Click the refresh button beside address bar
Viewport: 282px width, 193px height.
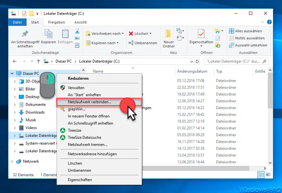click(x=197, y=61)
